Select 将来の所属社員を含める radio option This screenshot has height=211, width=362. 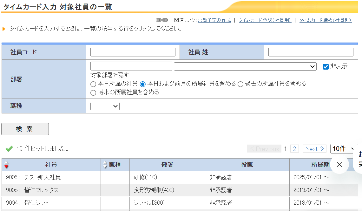[93, 93]
